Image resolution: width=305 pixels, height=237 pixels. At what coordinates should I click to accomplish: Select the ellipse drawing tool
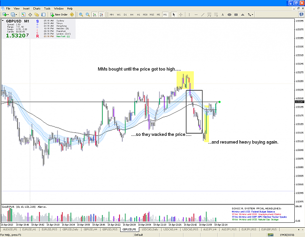pyautogui.click(x=229, y=15)
